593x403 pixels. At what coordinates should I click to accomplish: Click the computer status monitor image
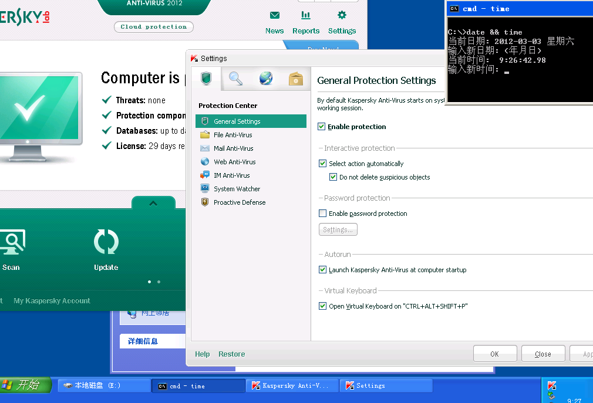point(40,116)
